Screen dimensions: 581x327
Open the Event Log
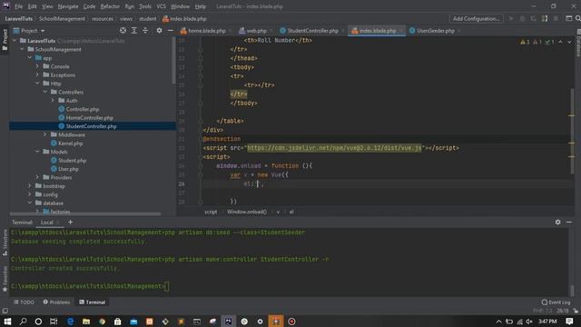pos(556,302)
